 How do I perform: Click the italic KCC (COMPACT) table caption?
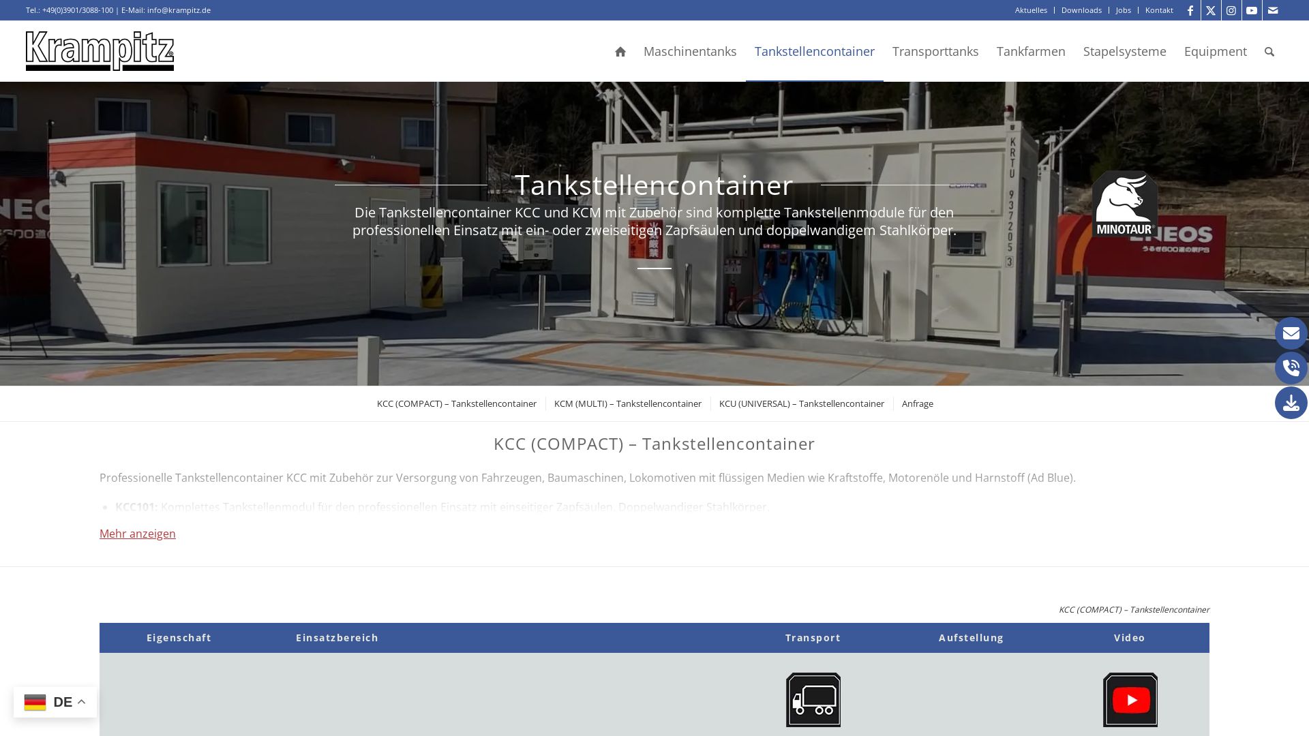1134,610
